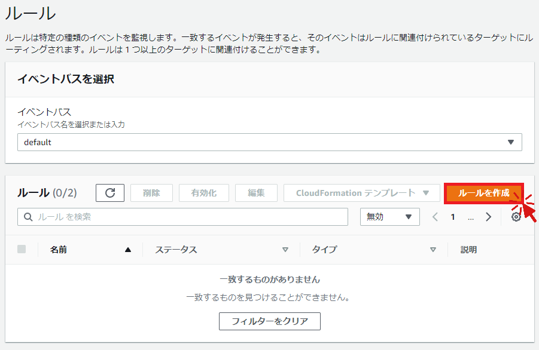This screenshot has height=350, width=539.
Task: Click the 説明 column header
Action: pyautogui.click(x=468, y=250)
